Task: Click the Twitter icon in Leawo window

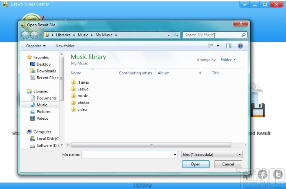Action: [x=278, y=175]
